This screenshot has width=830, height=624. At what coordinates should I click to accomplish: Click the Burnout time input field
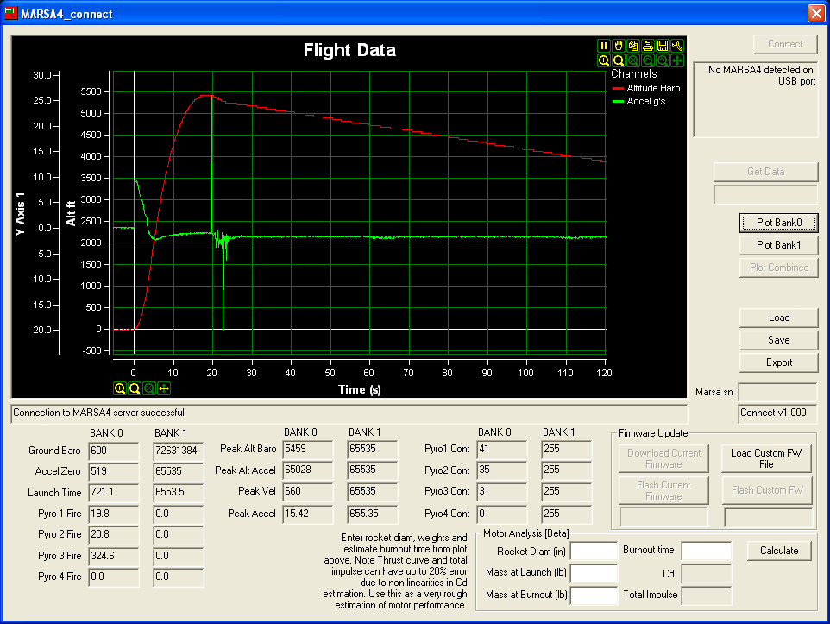[706, 551]
